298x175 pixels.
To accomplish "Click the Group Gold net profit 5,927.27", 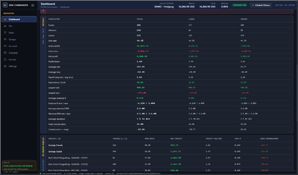I will pyautogui.click(x=176, y=152).
